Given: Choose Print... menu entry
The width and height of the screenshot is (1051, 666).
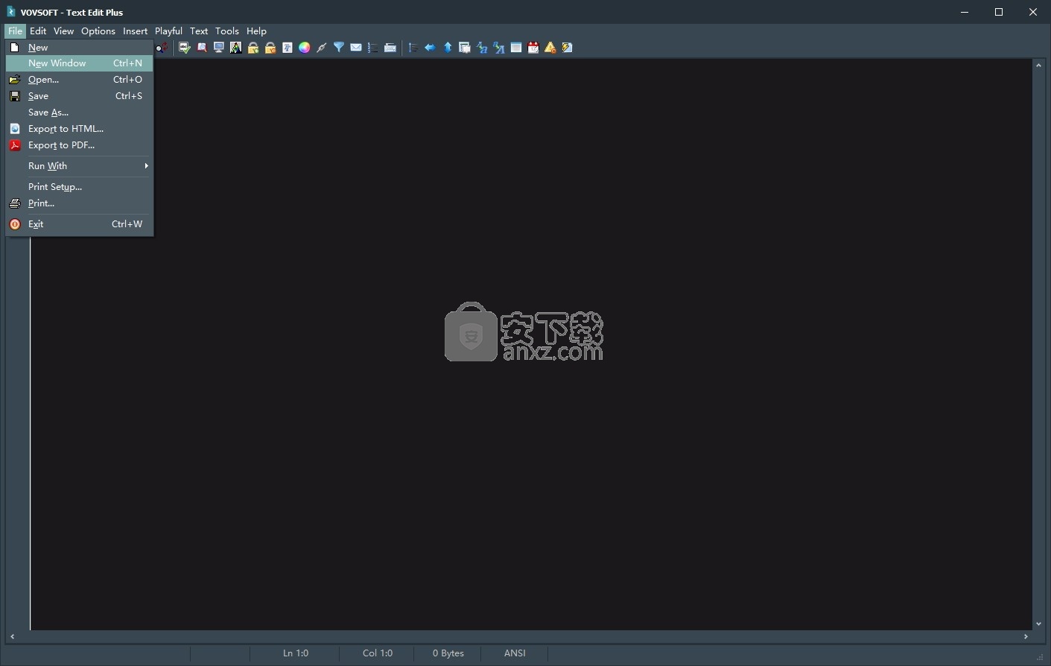Looking at the screenshot, I should [79, 203].
